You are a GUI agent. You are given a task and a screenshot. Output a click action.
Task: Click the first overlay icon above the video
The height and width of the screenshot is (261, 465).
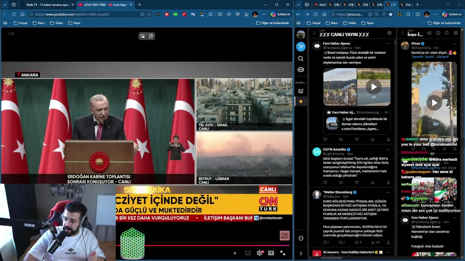coord(142,36)
